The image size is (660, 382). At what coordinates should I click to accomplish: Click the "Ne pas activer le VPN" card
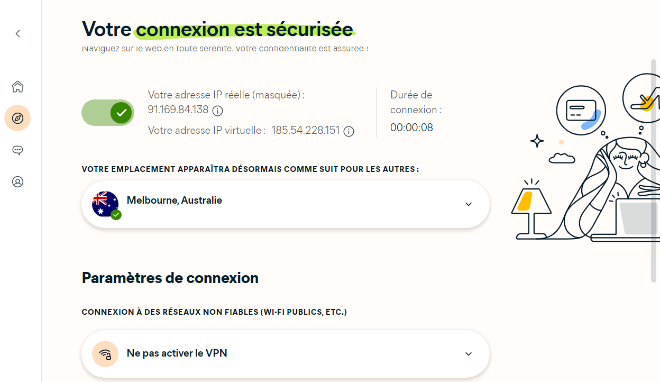pos(285,353)
